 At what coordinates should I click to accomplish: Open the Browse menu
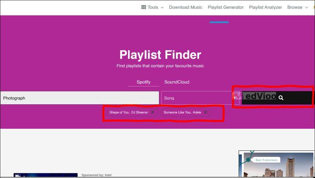[x=295, y=7]
